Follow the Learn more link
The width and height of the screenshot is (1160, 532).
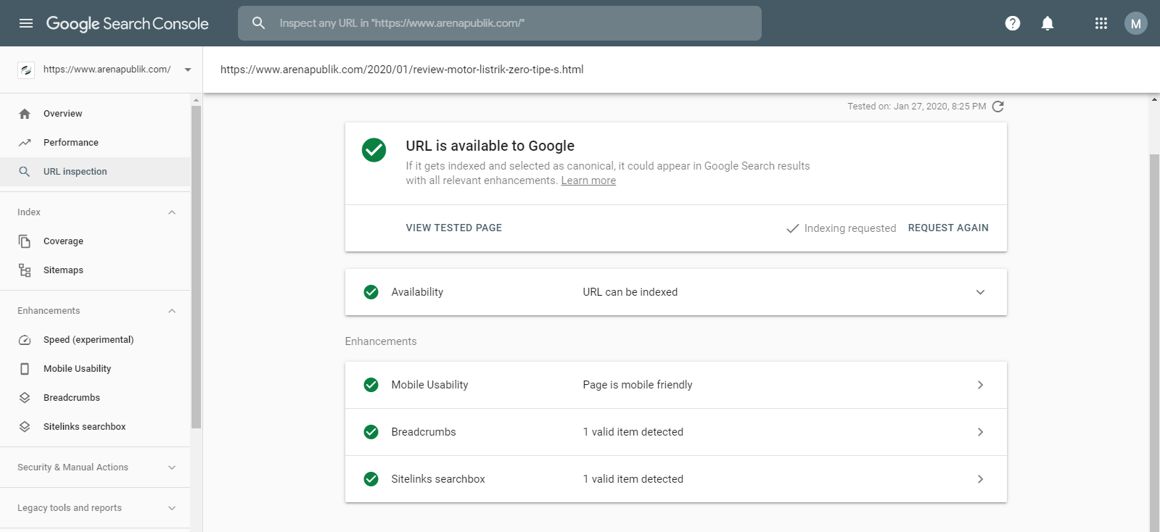pos(588,180)
